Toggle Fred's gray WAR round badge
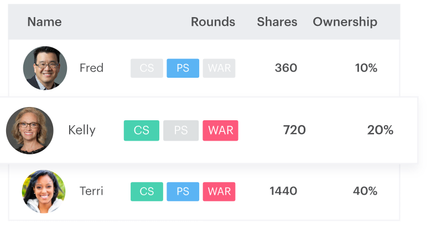The width and height of the screenshot is (431, 246). pyautogui.click(x=219, y=68)
